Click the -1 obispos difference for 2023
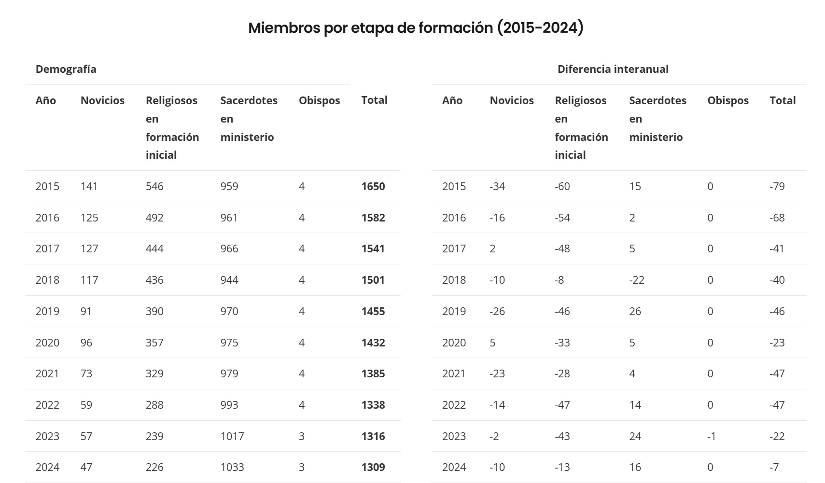 point(712,436)
